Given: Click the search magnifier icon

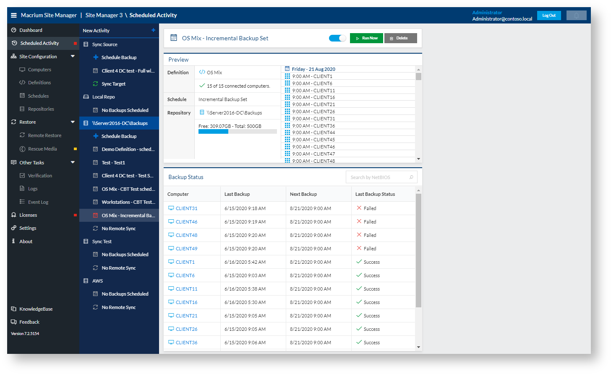Looking at the screenshot, I should [x=411, y=177].
